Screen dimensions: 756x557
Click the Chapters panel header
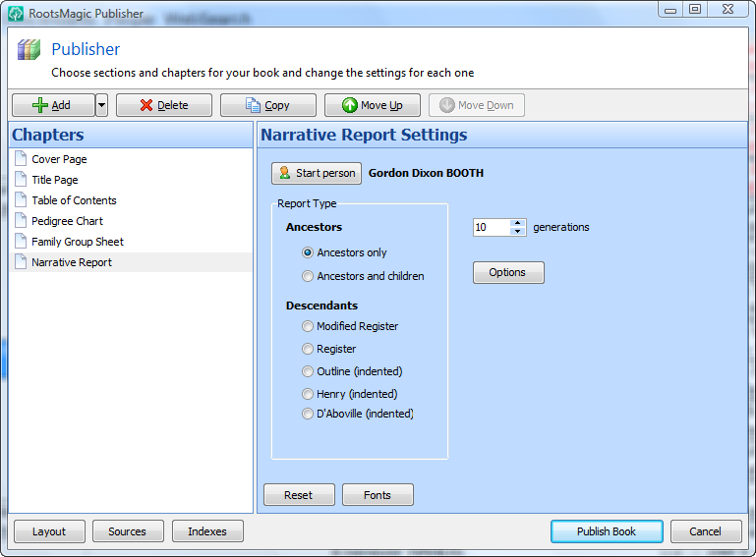pos(131,135)
